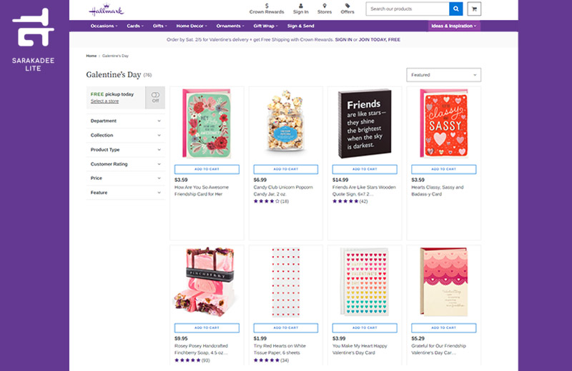The height and width of the screenshot is (371, 572).
Task: Click the blue search magnifier button
Action: tap(455, 9)
